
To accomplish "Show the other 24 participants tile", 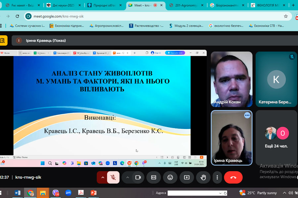I will point(276,137).
